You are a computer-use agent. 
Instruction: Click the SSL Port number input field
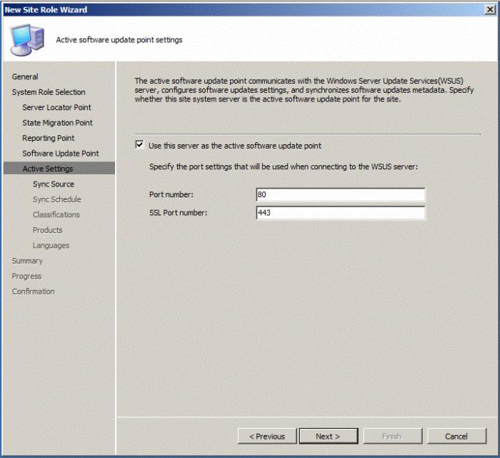341,213
